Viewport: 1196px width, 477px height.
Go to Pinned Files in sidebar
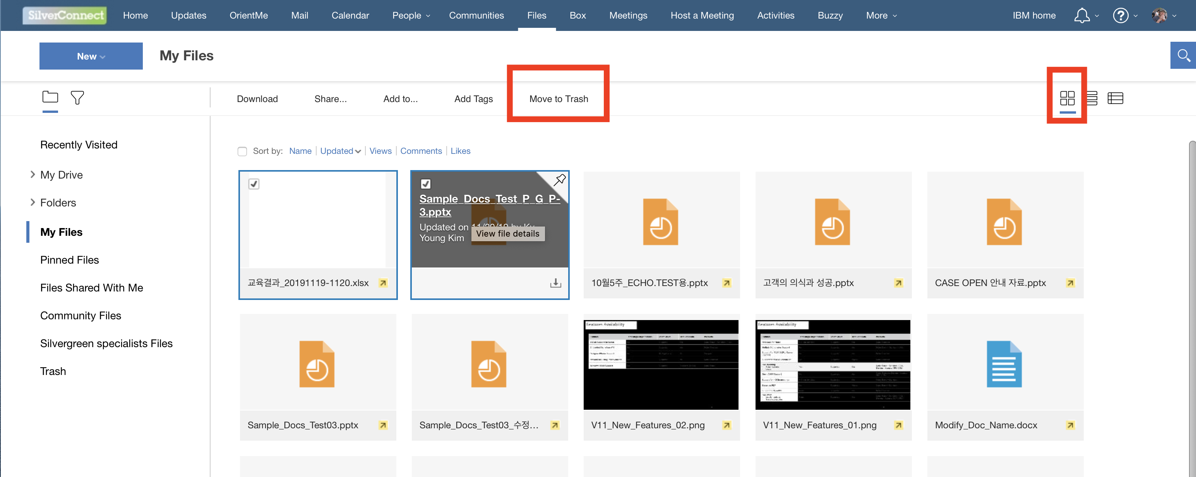[x=70, y=260]
